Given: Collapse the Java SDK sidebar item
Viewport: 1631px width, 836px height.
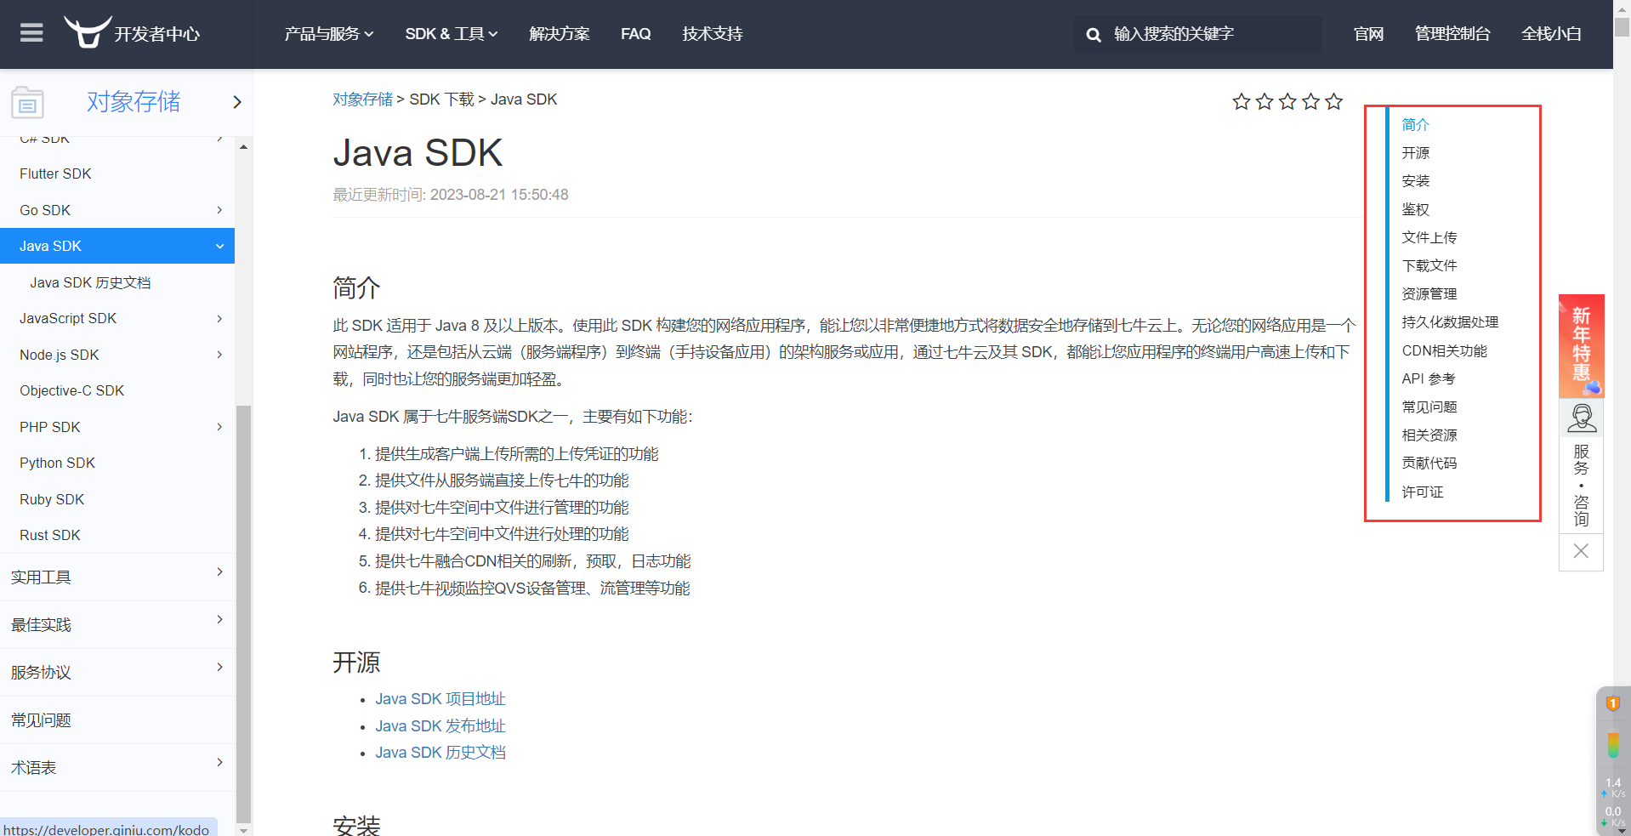Looking at the screenshot, I should [x=219, y=247].
